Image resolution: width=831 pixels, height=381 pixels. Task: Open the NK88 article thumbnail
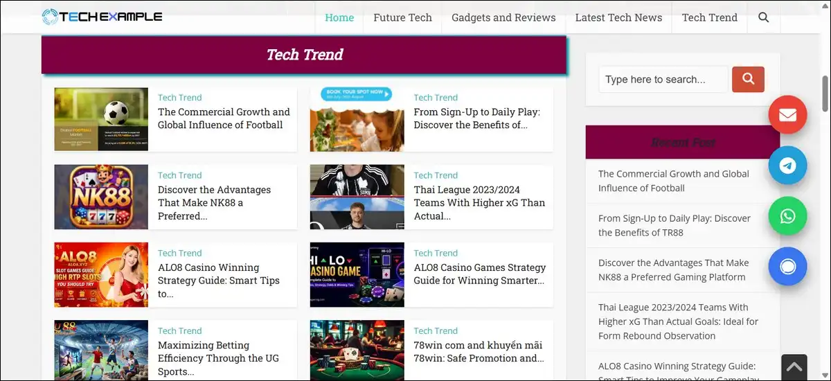tap(101, 197)
